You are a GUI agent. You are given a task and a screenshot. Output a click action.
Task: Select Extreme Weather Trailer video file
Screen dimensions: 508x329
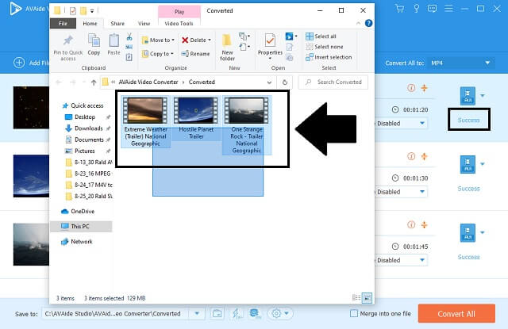tap(145, 121)
